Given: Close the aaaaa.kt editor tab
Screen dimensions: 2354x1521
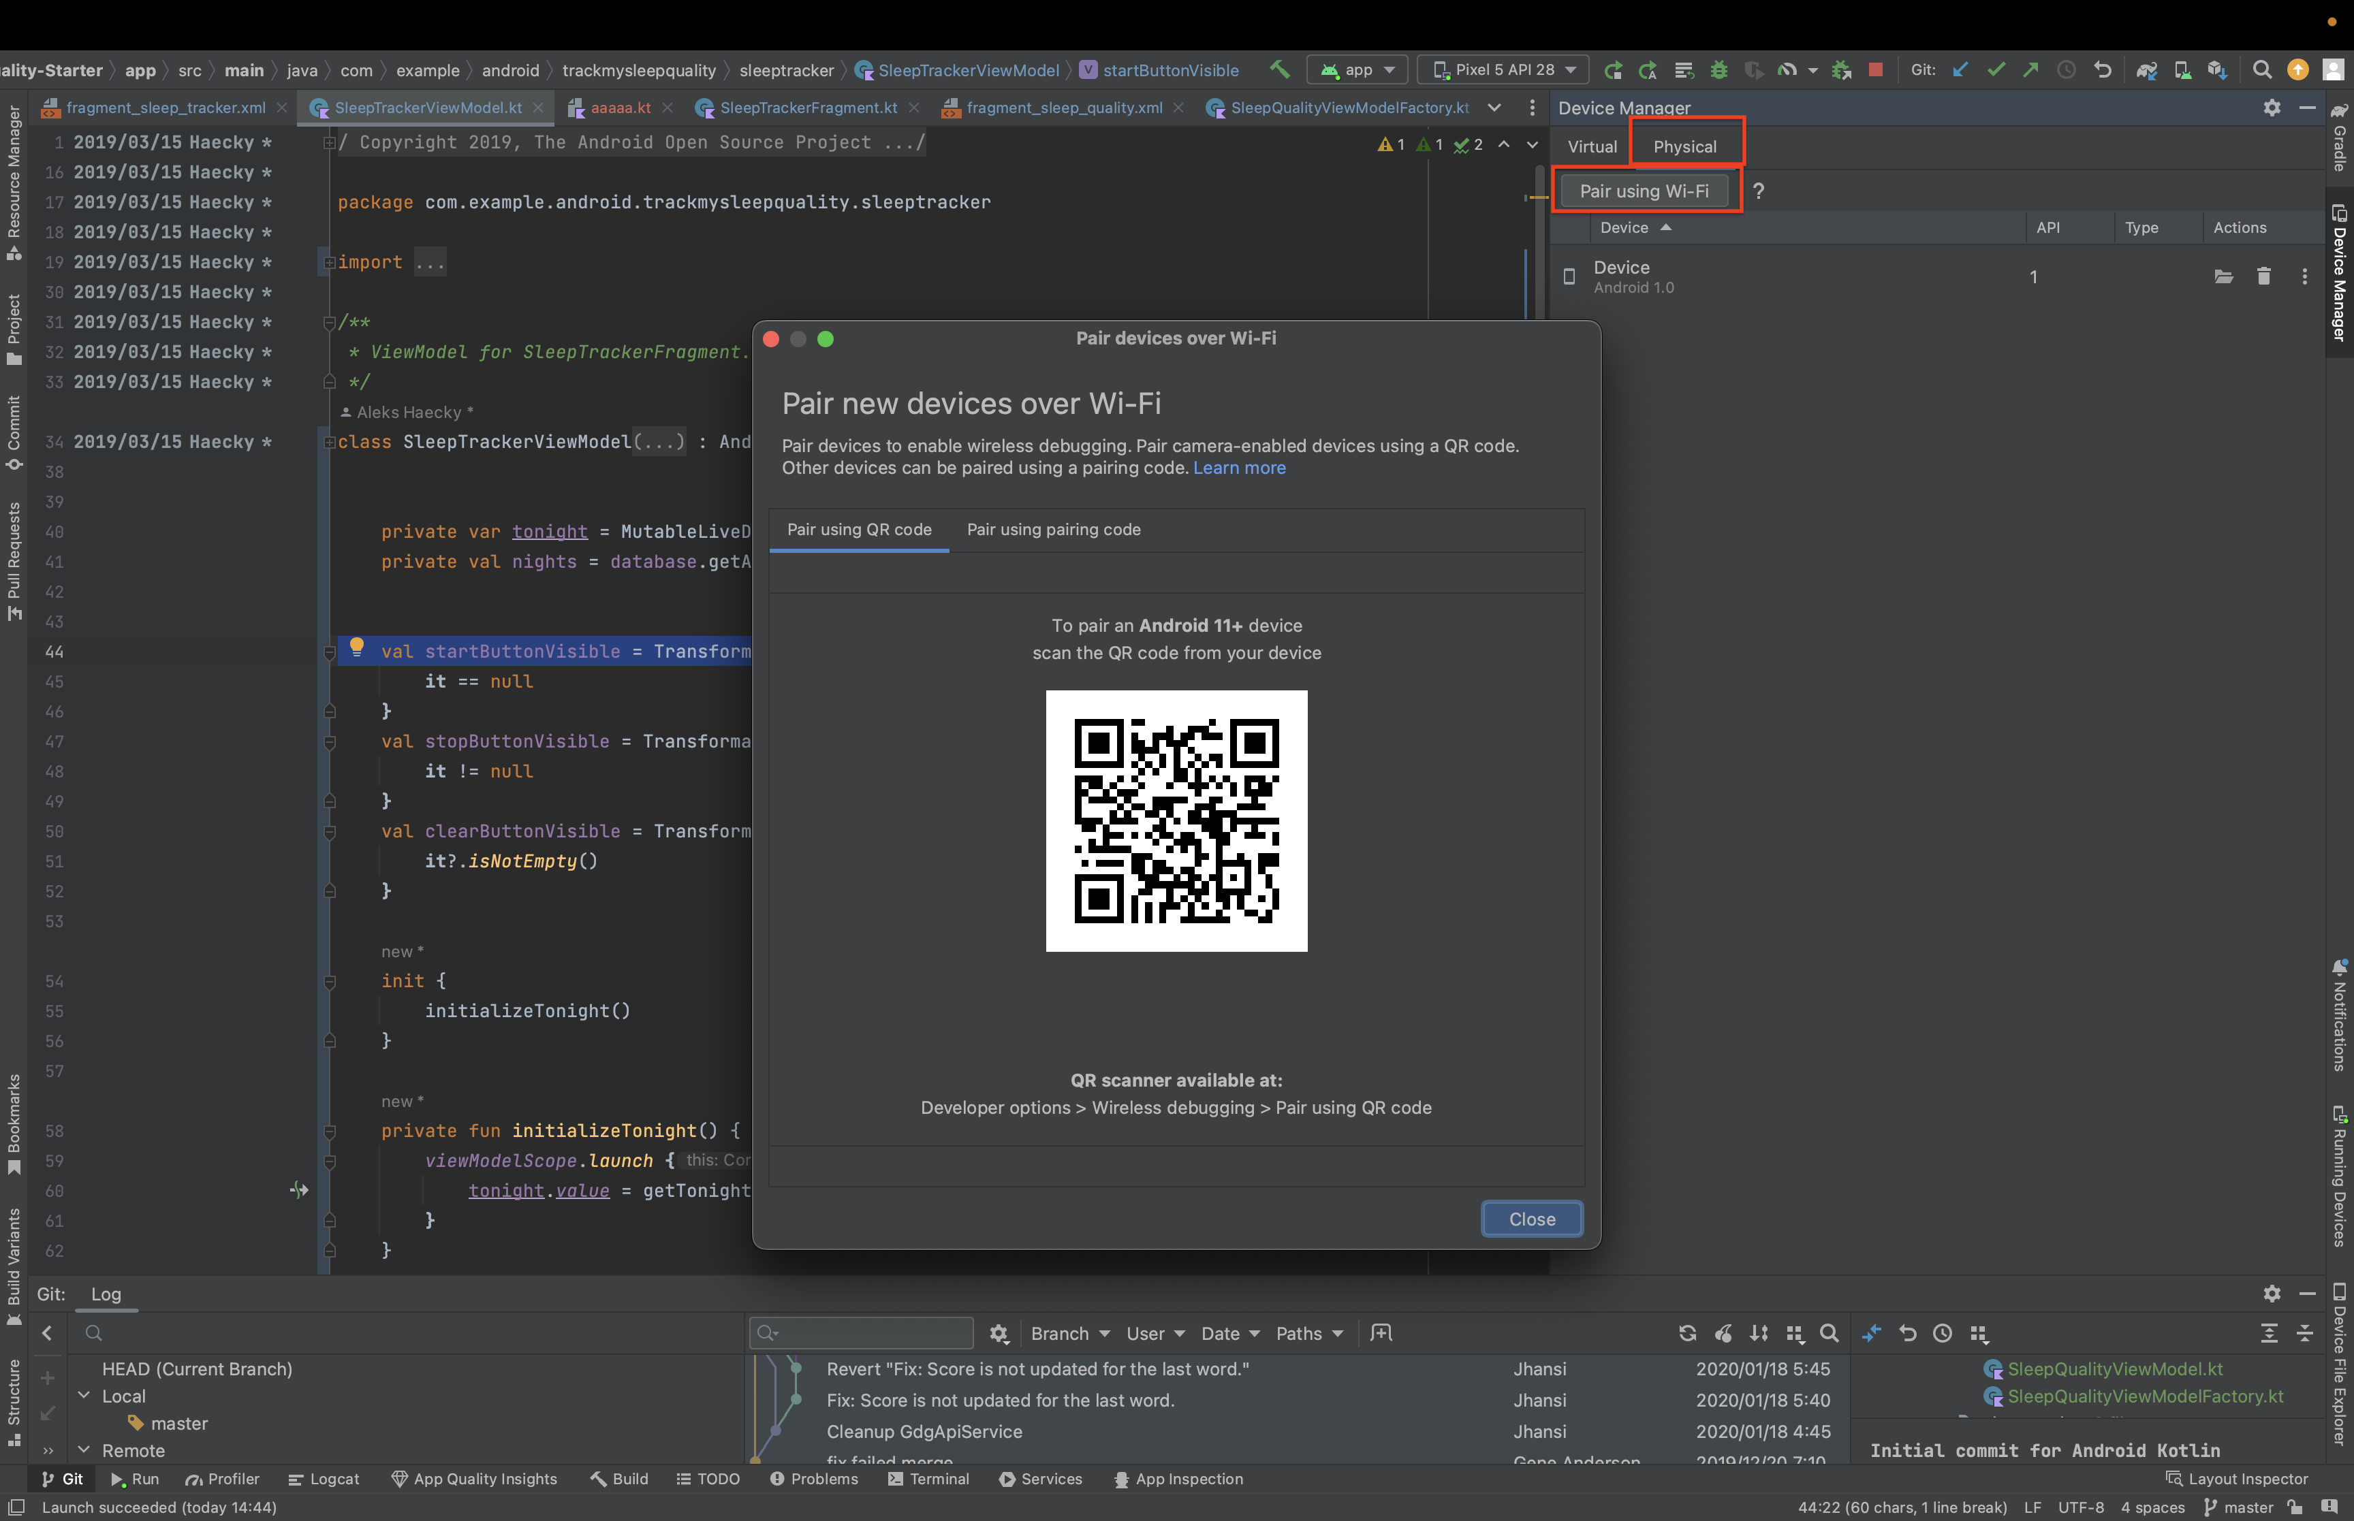Looking at the screenshot, I should (x=668, y=108).
